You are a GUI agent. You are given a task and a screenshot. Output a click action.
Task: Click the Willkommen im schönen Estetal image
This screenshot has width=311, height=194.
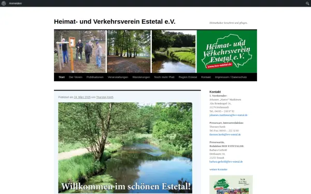125,147
